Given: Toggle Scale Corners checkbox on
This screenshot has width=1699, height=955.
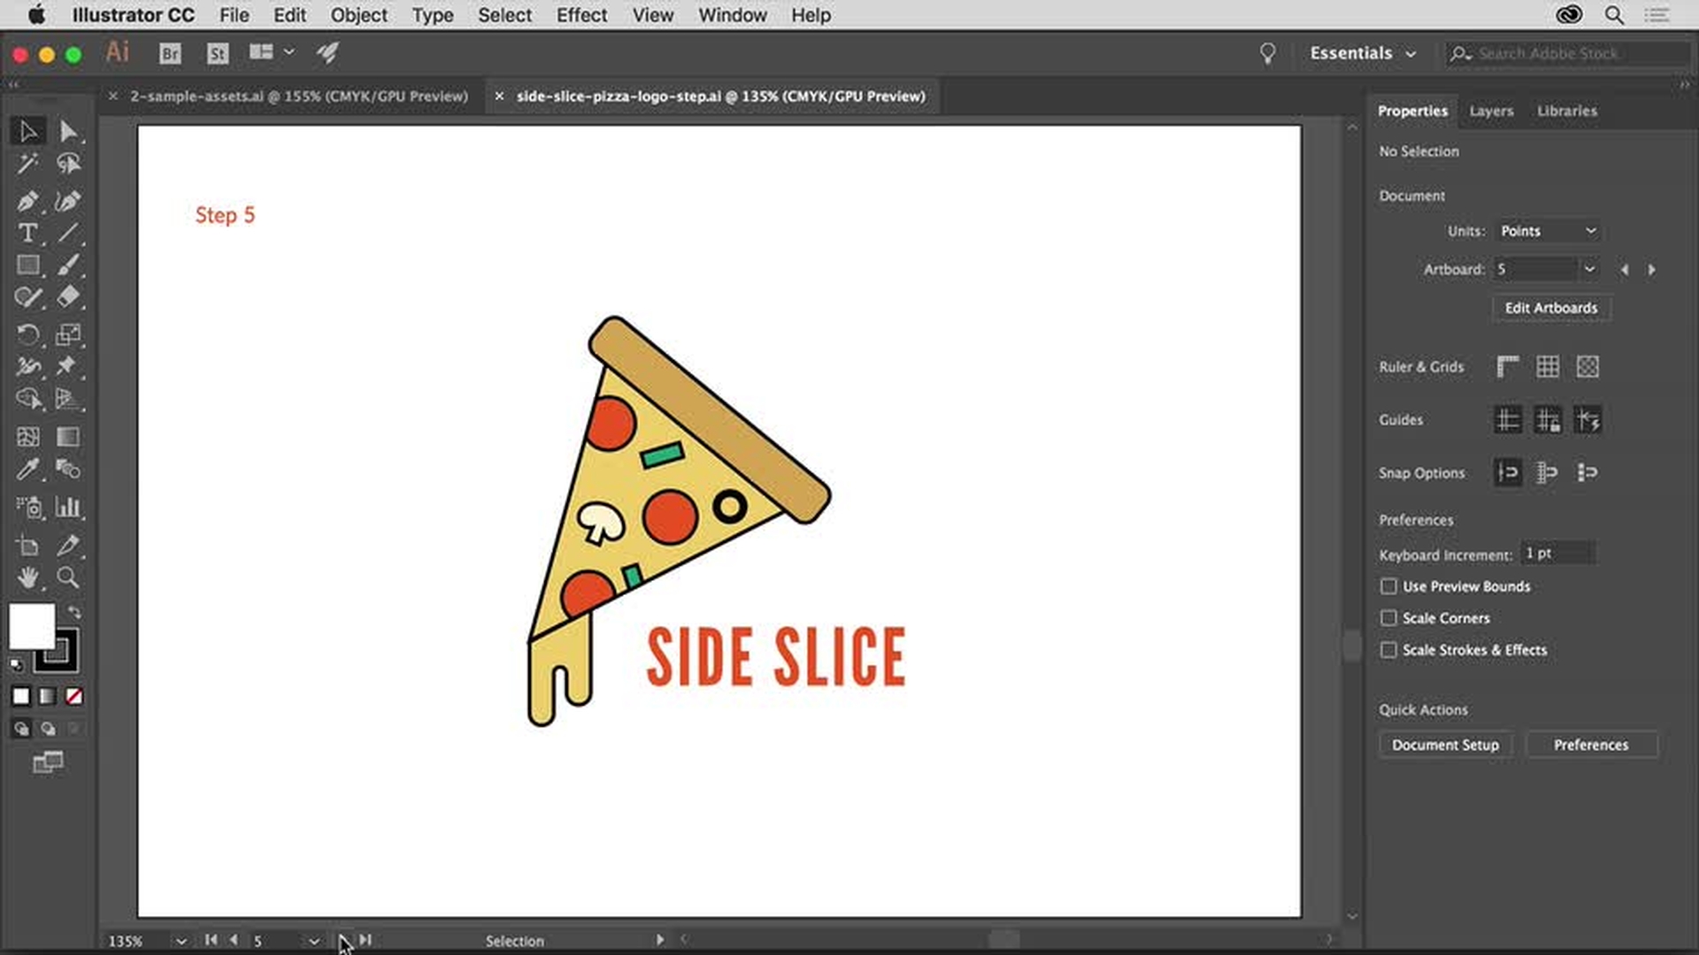Looking at the screenshot, I should click(1388, 618).
